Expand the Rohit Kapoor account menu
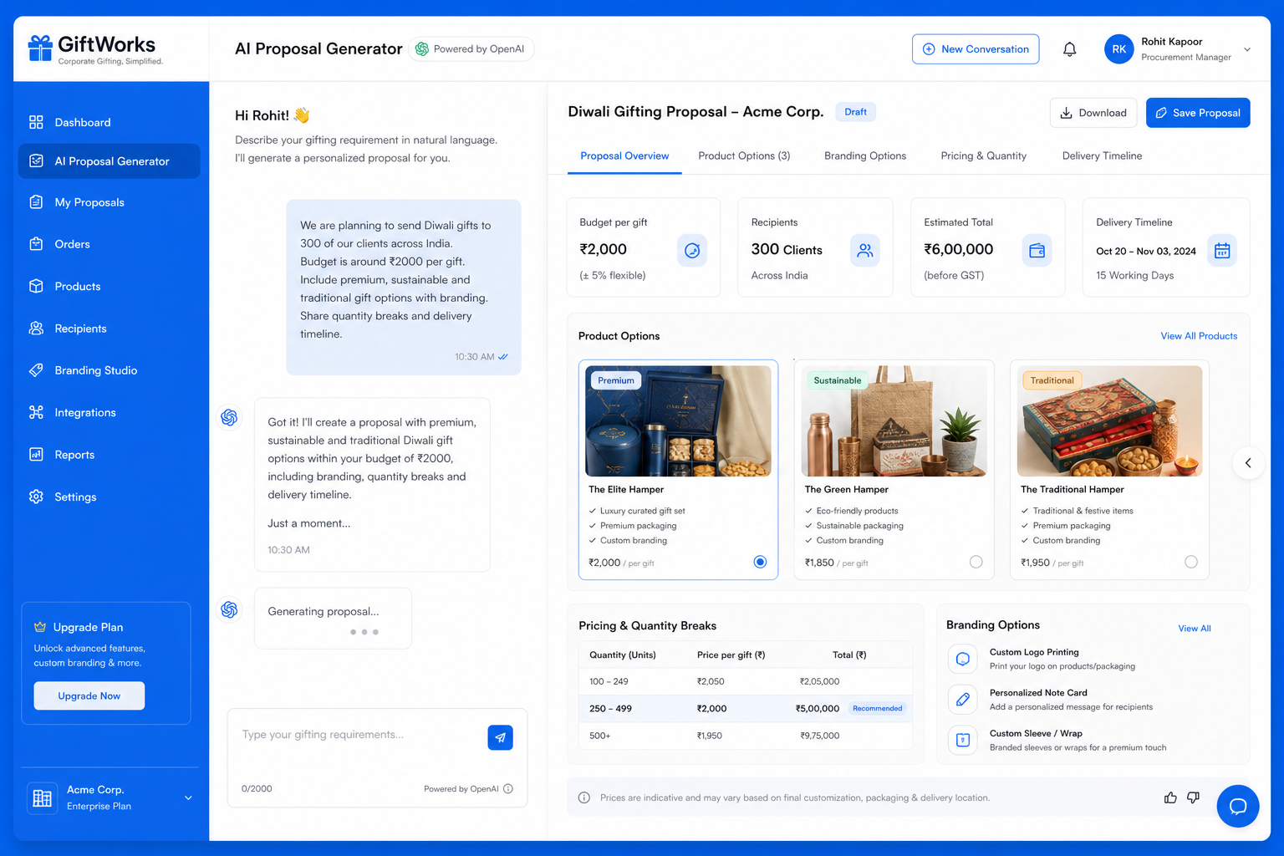 (1247, 49)
